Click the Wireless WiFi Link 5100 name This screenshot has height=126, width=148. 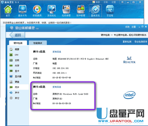[70, 94]
